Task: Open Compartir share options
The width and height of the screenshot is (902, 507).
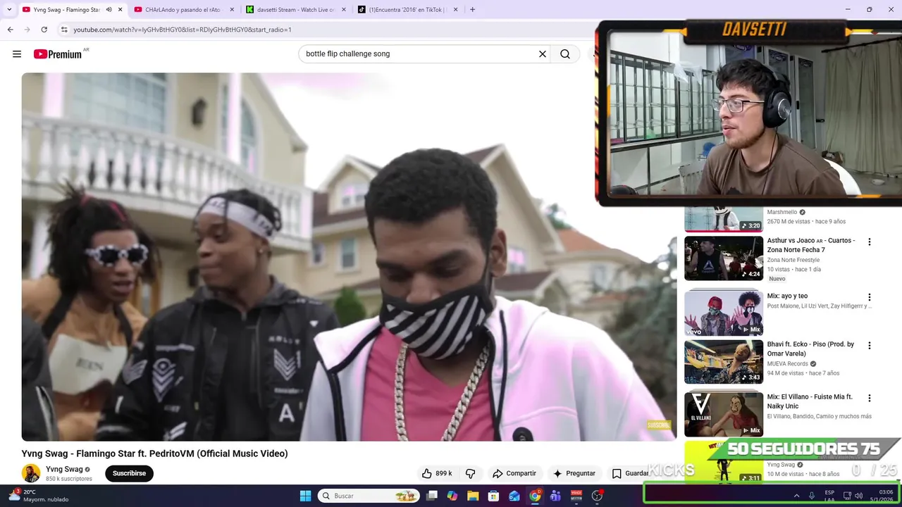Action: point(514,473)
